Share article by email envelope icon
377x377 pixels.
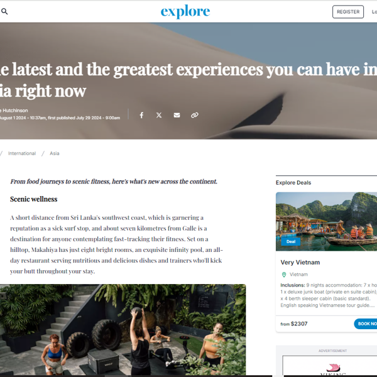pos(177,115)
